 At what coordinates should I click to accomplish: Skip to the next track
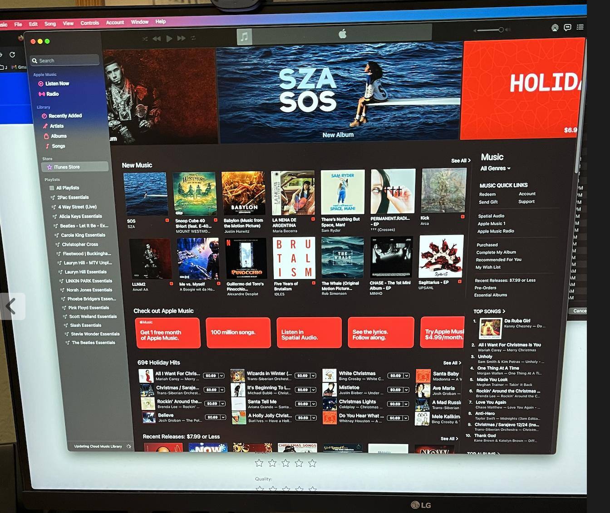pos(181,39)
